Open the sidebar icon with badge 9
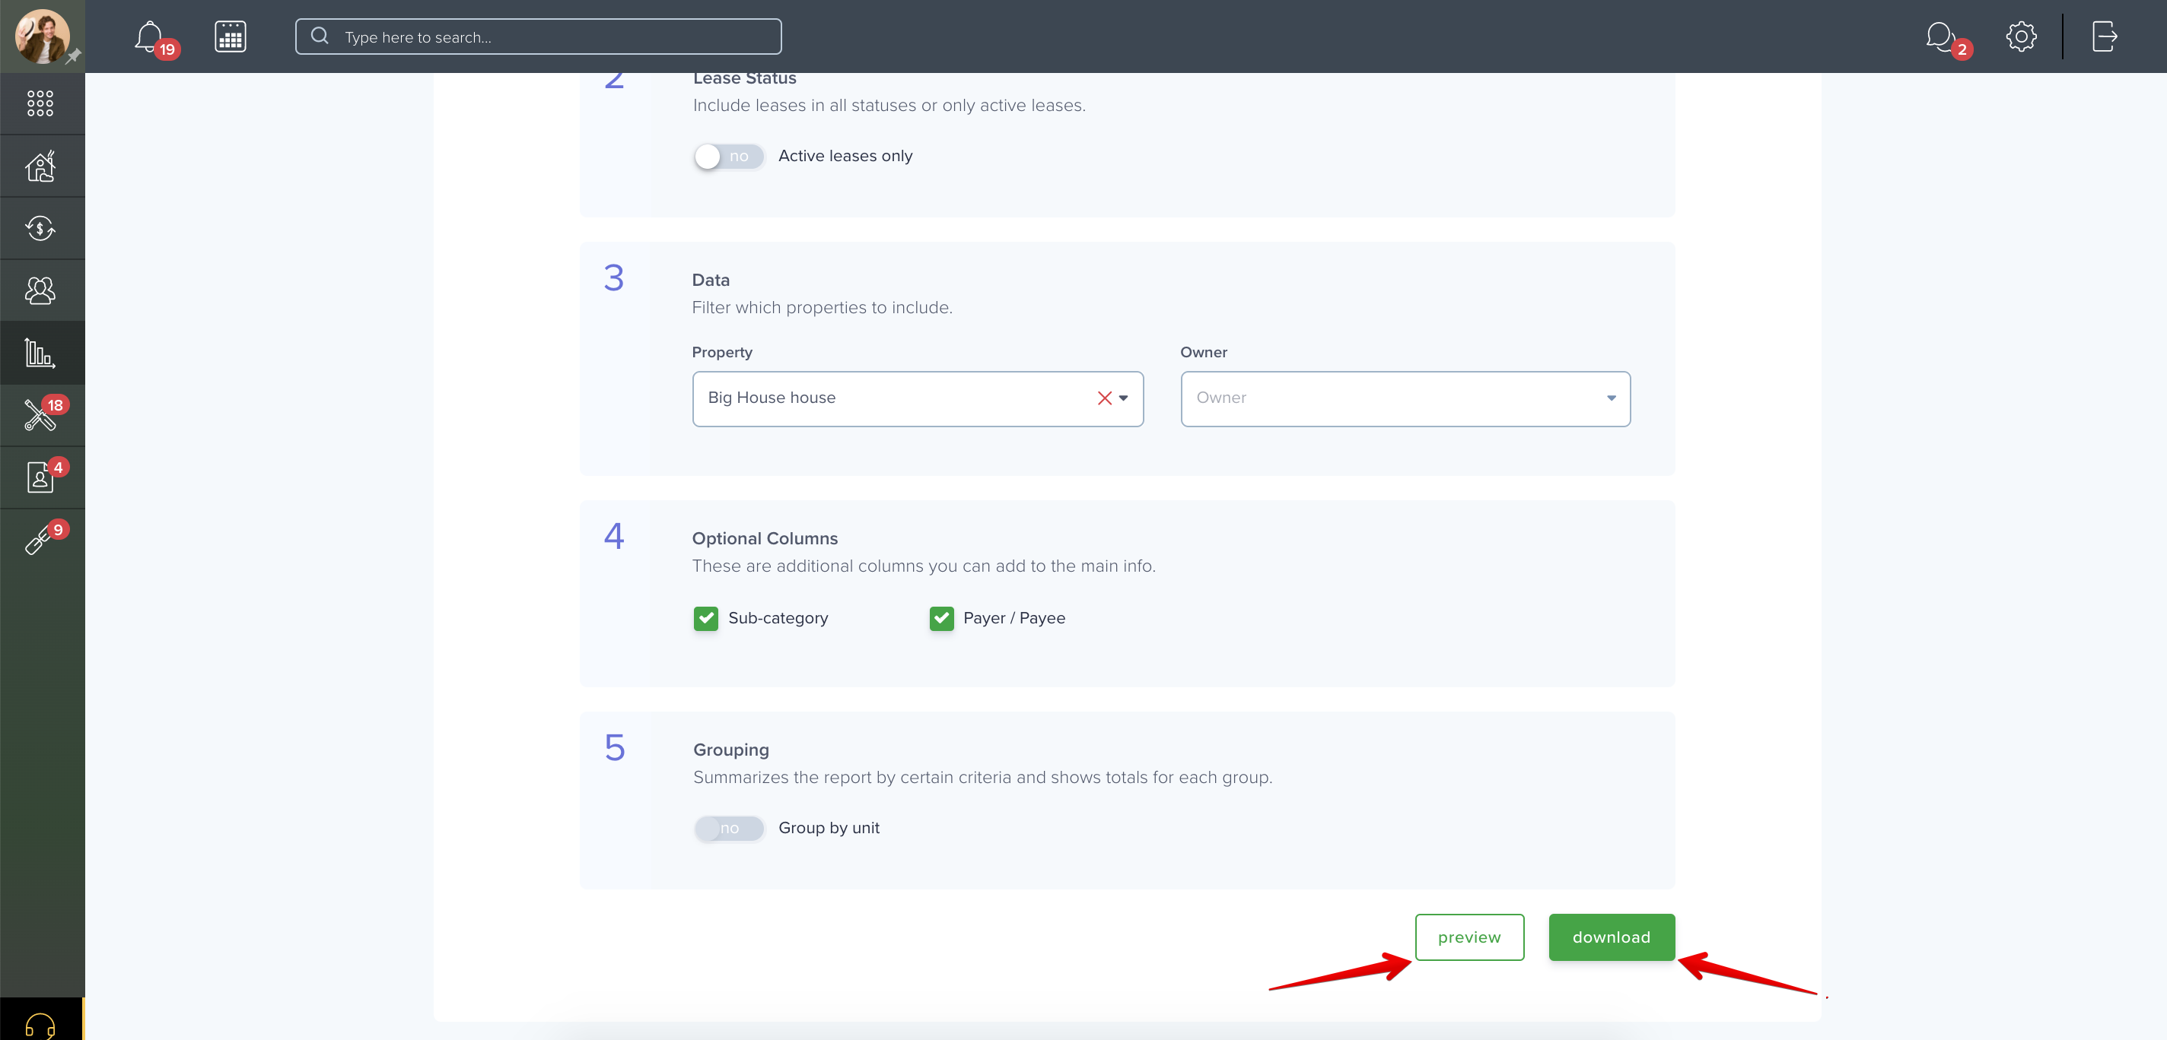 (40, 539)
